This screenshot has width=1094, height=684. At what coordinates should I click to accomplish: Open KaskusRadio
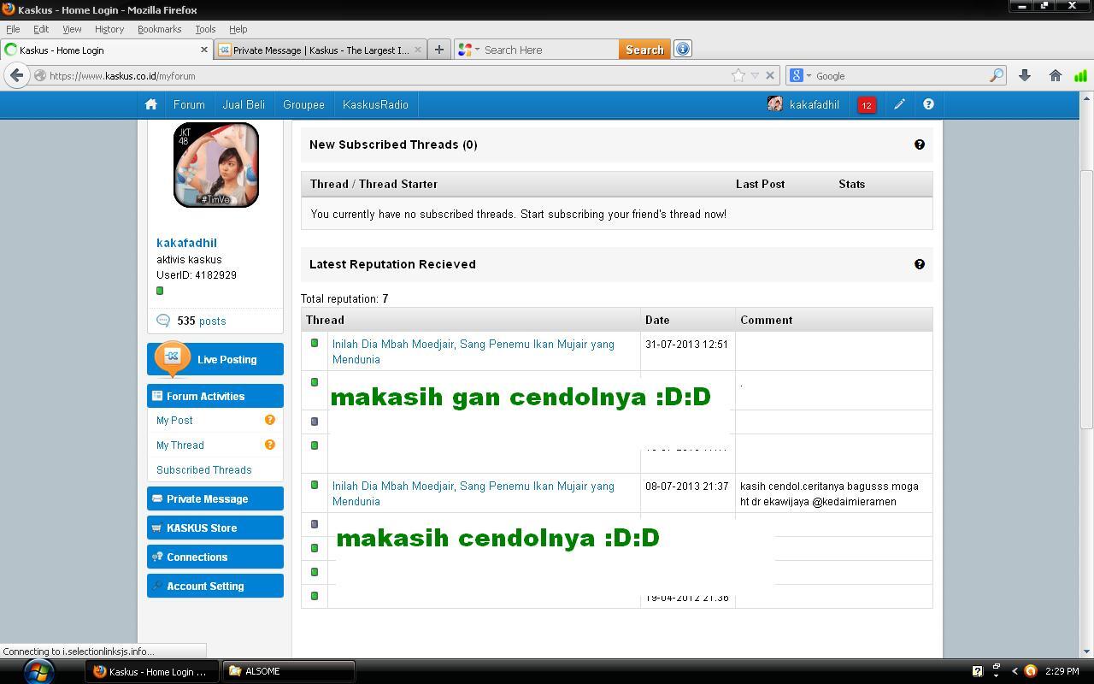(x=375, y=104)
